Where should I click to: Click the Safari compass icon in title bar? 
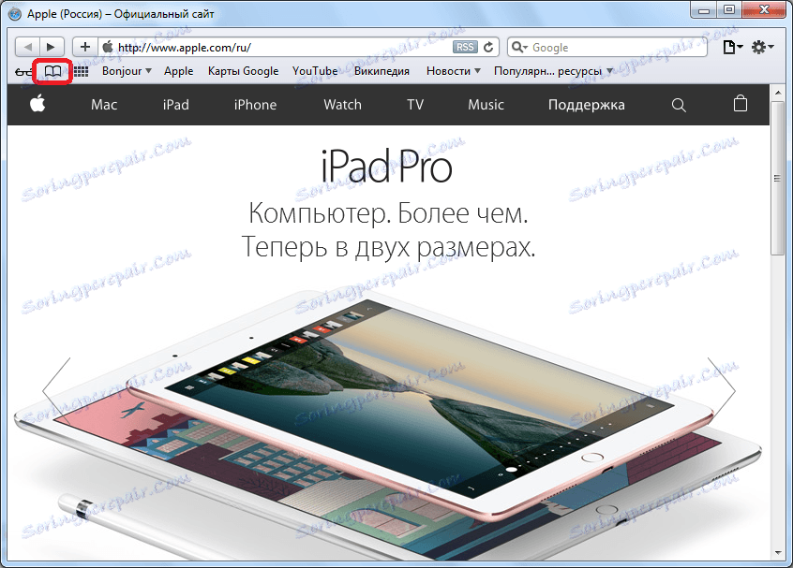coord(15,14)
